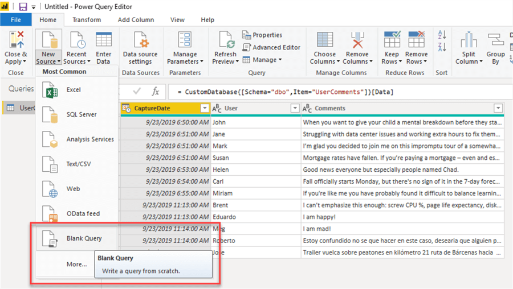
Task: Open the CaptureDate column filter dropdown
Action: coord(205,108)
